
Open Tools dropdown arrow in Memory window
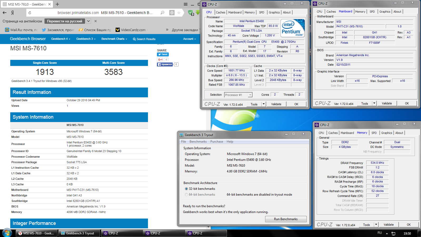pyautogui.click(x=376, y=225)
